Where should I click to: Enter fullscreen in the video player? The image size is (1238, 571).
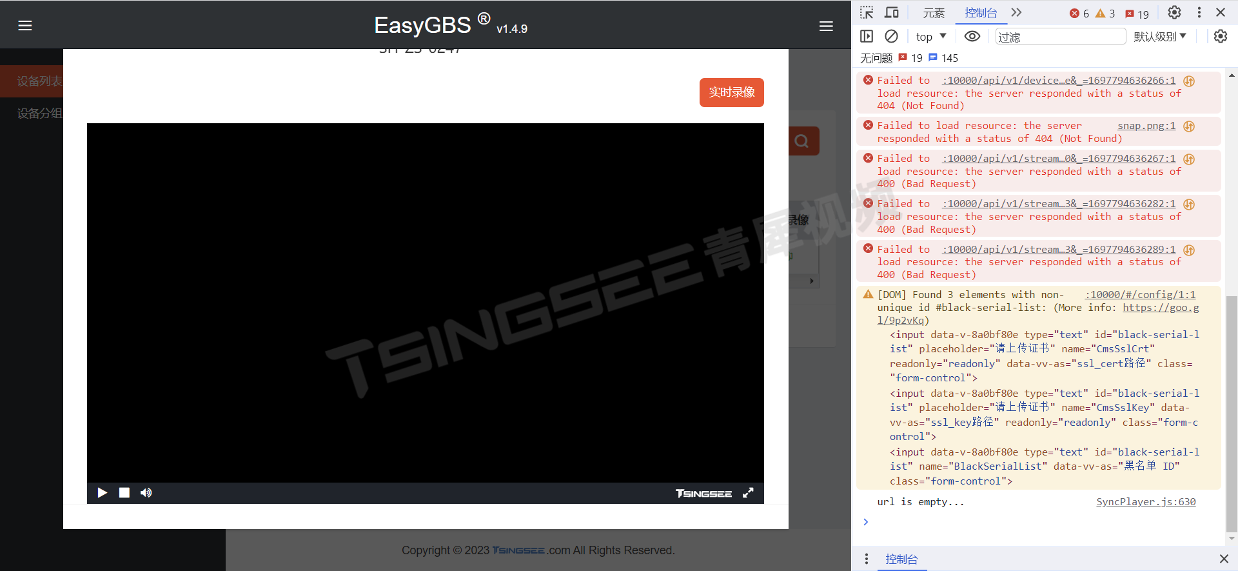pos(748,493)
